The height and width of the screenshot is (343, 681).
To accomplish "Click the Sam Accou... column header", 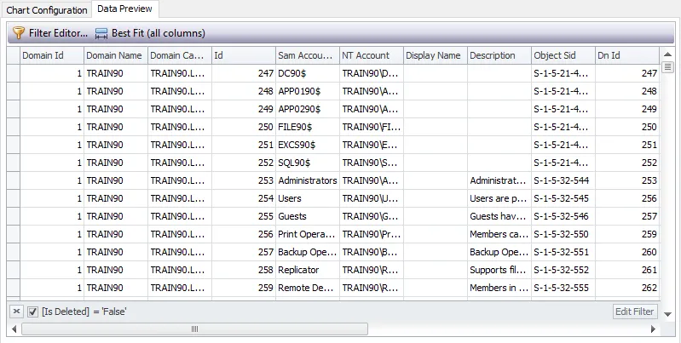I will pyautogui.click(x=308, y=55).
